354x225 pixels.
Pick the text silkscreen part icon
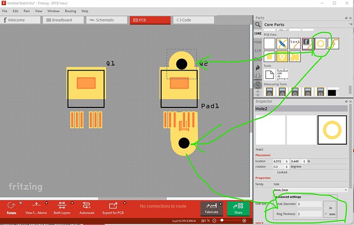pos(295,44)
